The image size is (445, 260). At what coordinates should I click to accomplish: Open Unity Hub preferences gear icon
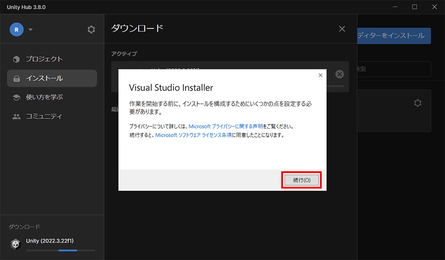91,29
